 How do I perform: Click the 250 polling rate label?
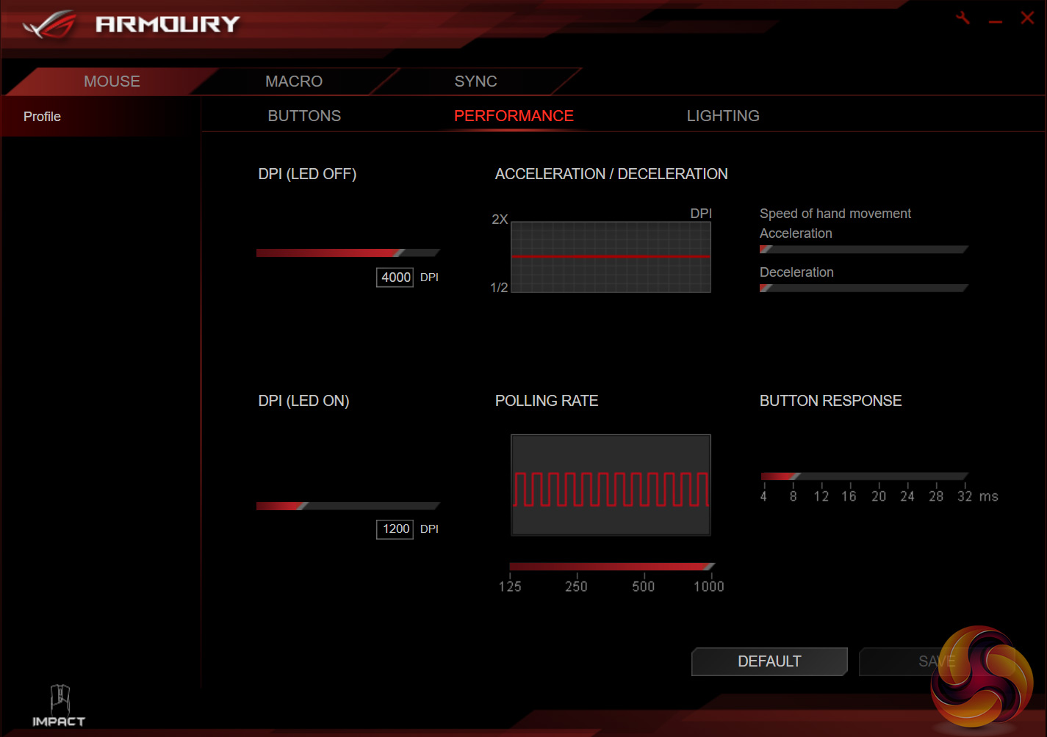tap(576, 587)
